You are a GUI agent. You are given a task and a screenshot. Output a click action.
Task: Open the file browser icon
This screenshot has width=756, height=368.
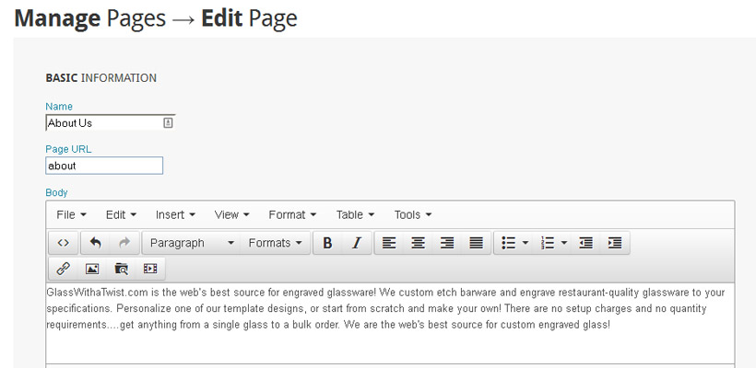pyautogui.click(x=121, y=269)
